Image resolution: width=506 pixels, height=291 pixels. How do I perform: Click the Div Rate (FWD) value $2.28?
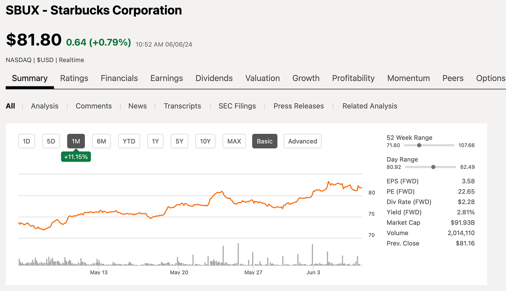(x=467, y=202)
